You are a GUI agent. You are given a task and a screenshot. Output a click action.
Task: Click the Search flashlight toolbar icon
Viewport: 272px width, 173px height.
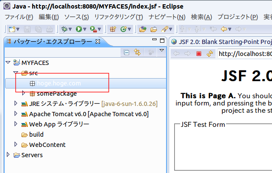click(165, 29)
